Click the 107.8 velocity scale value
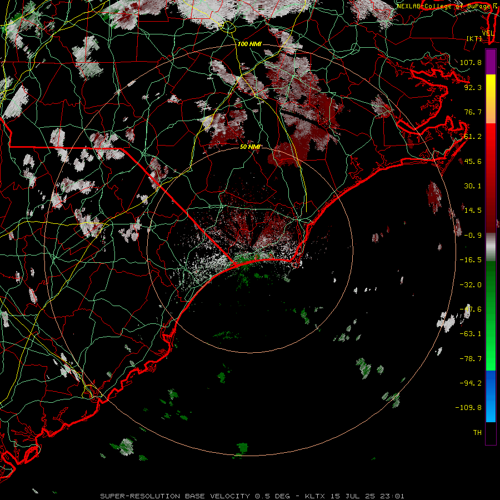This screenshot has height=500, width=500. [471, 62]
